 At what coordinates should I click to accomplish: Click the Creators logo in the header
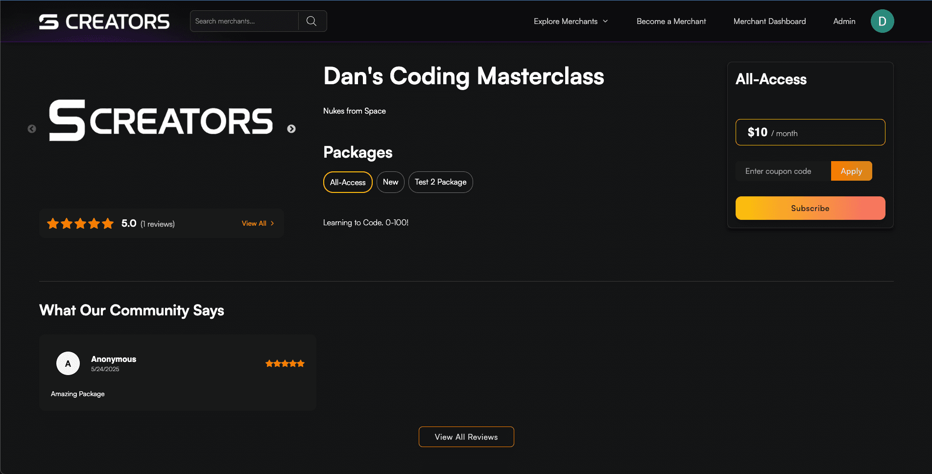[104, 22]
